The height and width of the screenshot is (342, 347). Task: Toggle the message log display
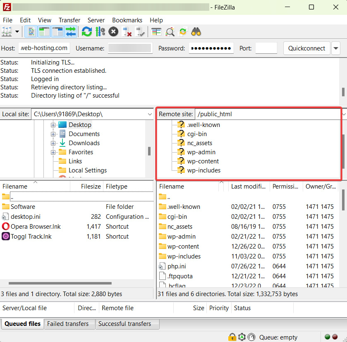coord(31,31)
